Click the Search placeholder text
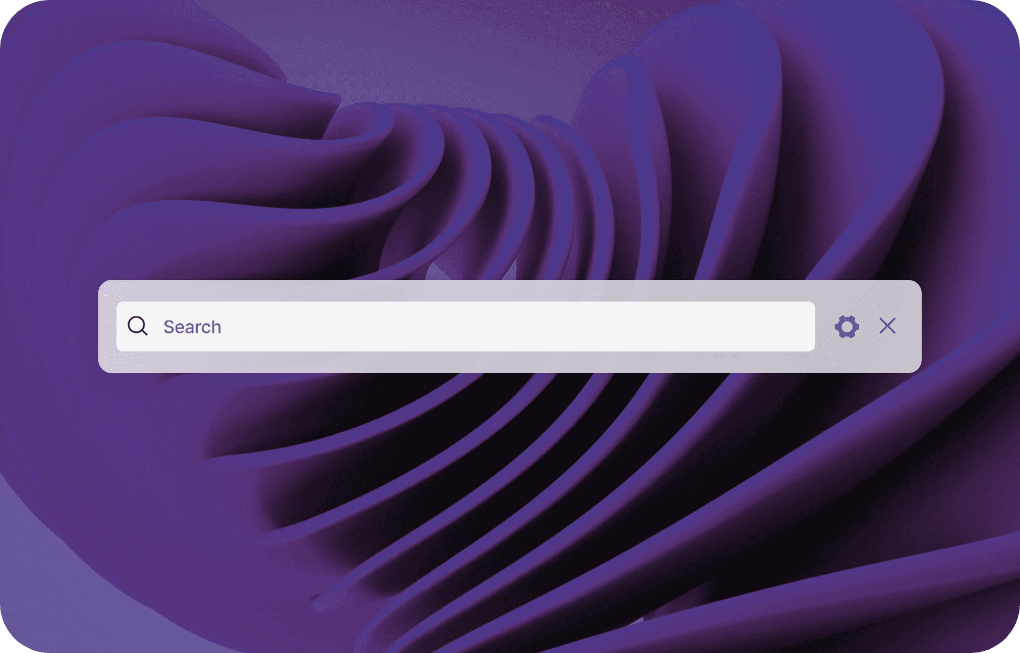Screen dimensions: 1020x653 point(192,327)
